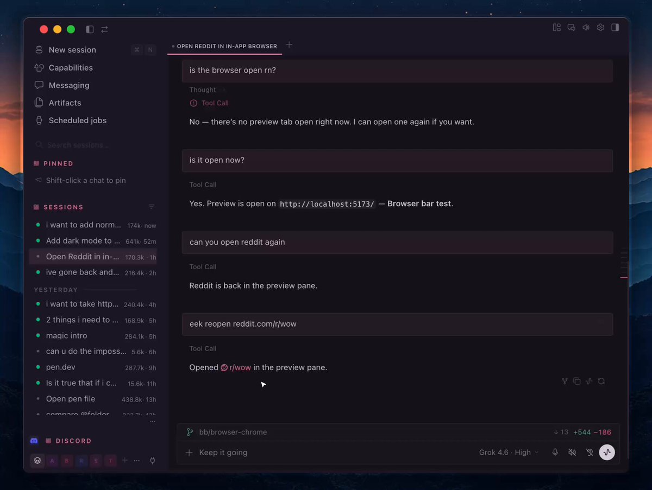Open the chat bubbles icon in top right
Screen dimensions: 652x490
[x=571, y=28]
